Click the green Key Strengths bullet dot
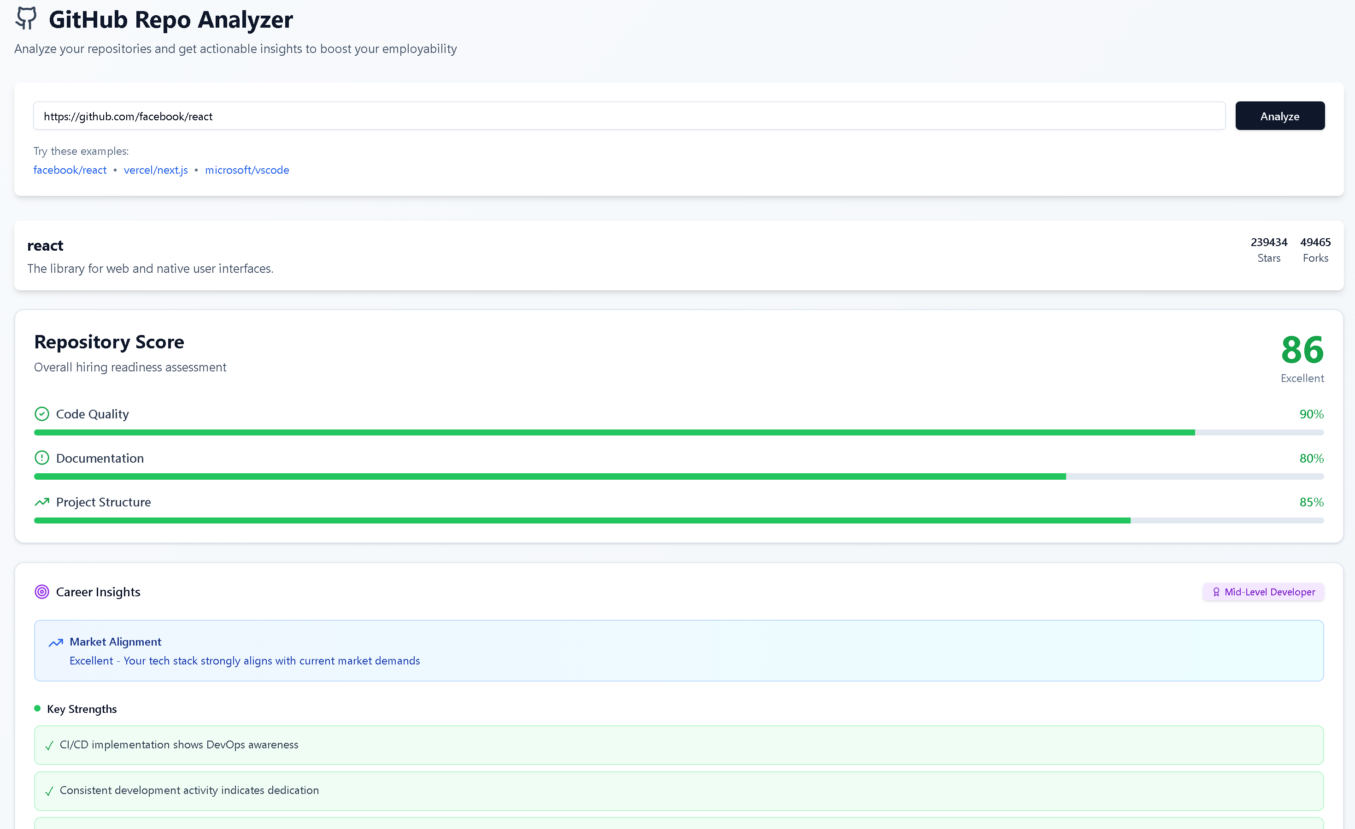 (37, 709)
